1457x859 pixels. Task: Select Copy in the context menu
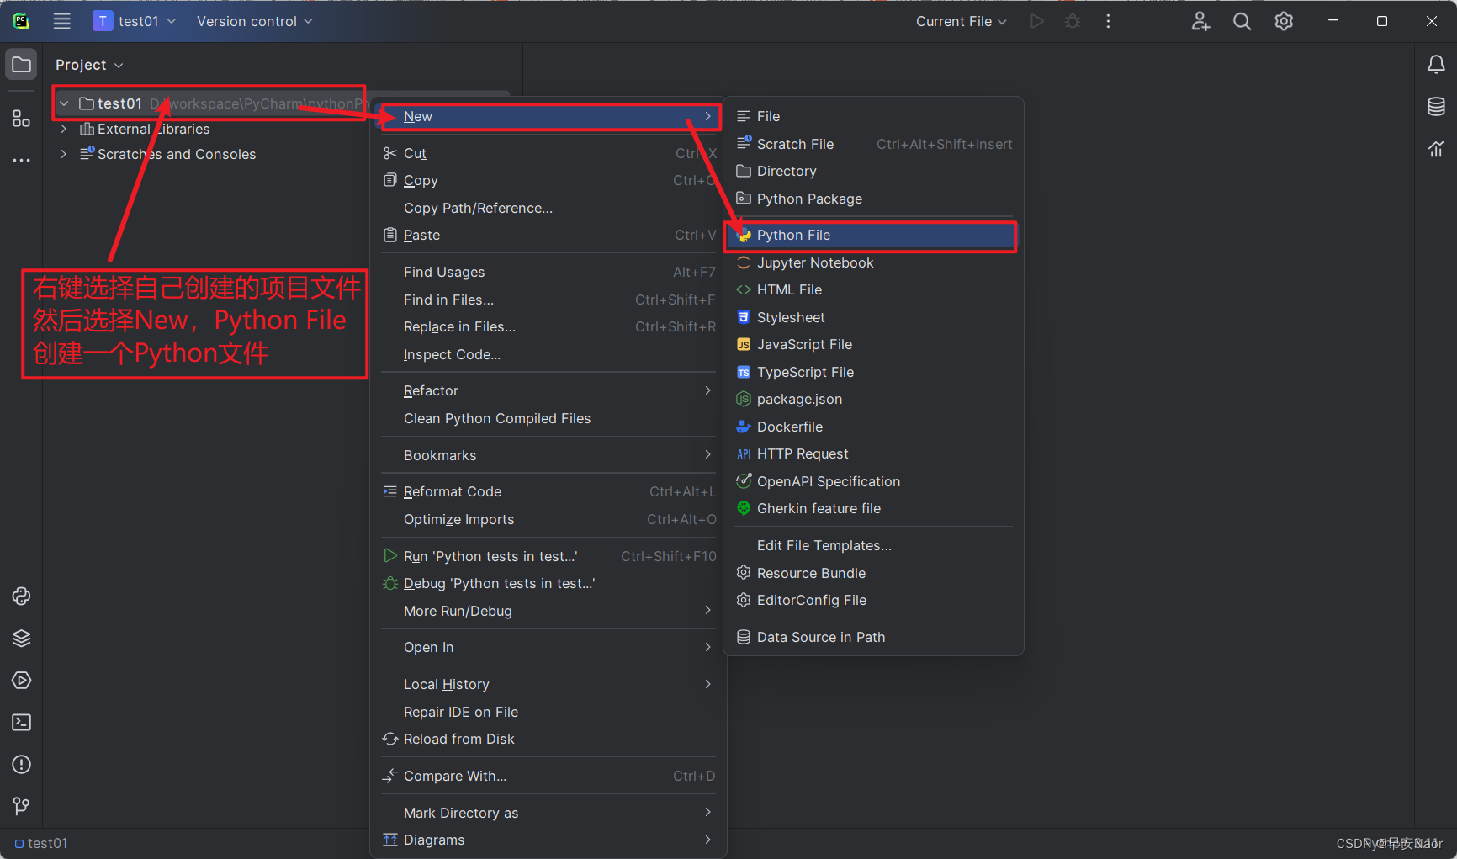point(548,180)
